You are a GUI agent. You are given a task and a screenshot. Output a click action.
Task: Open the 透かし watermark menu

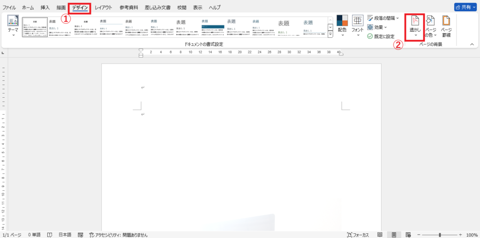click(x=415, y=27)
